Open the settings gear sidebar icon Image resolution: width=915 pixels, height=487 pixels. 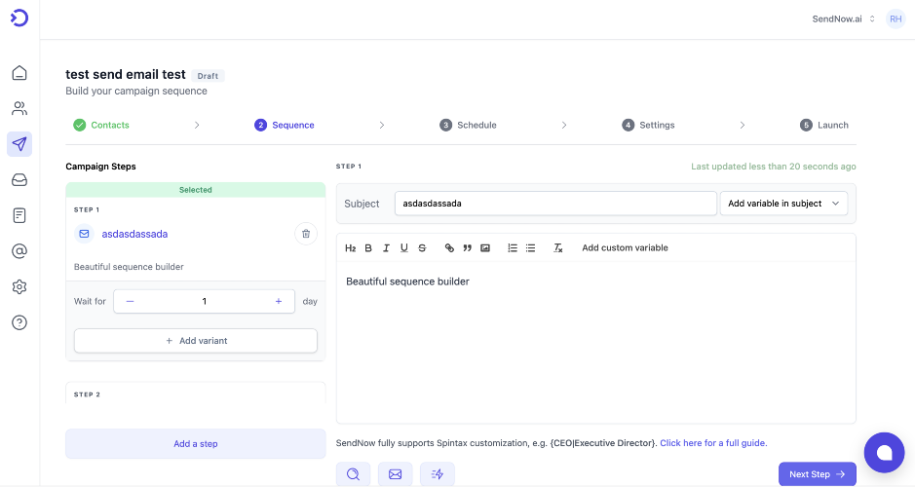[x=19, y=287]
